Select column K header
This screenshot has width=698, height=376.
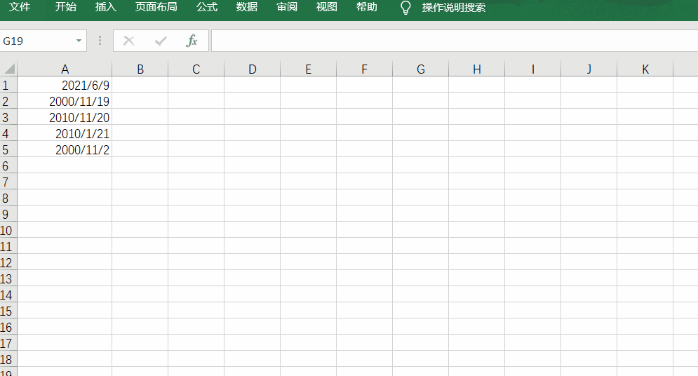tap(645, 69)
